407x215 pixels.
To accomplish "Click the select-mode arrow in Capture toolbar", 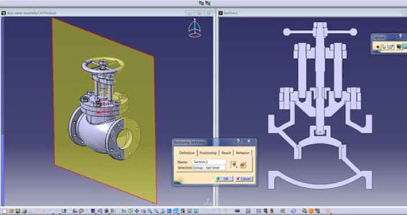I will [384, 47].
